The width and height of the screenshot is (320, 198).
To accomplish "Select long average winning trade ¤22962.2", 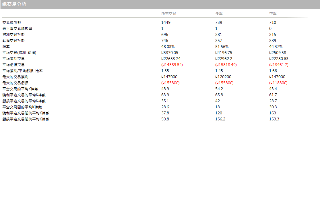I will [224, 59].
